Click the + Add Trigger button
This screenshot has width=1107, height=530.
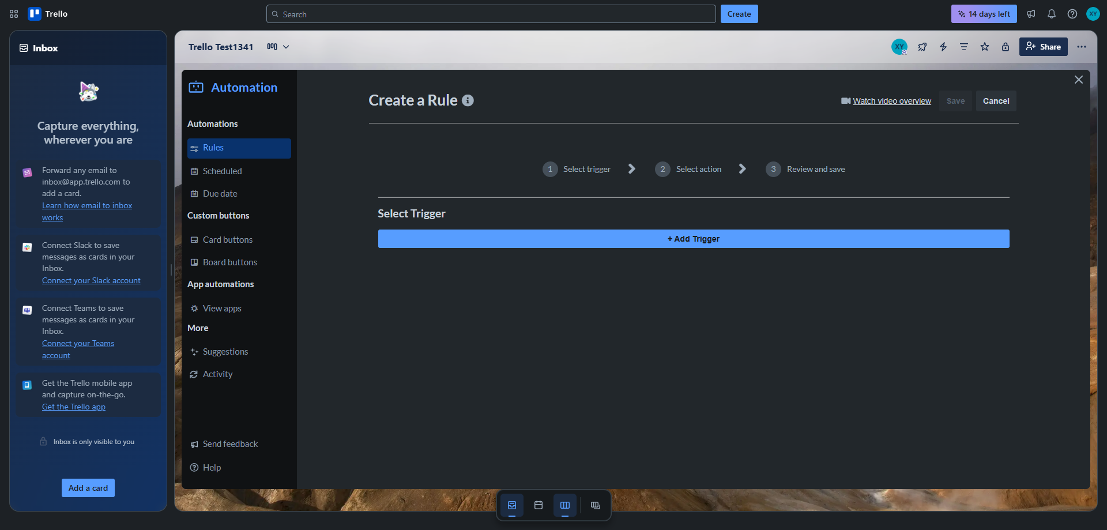[x=694, y=239]
